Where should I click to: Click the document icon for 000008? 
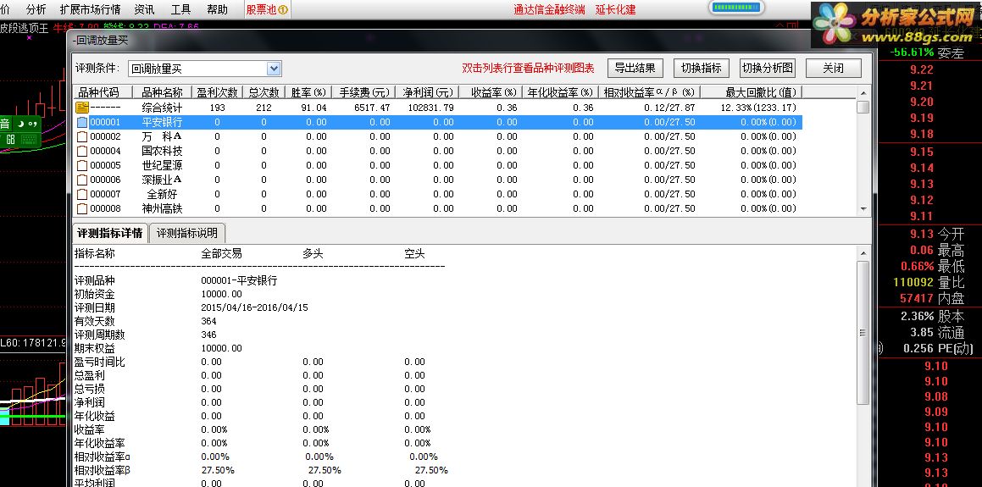[x=82, y=208]
